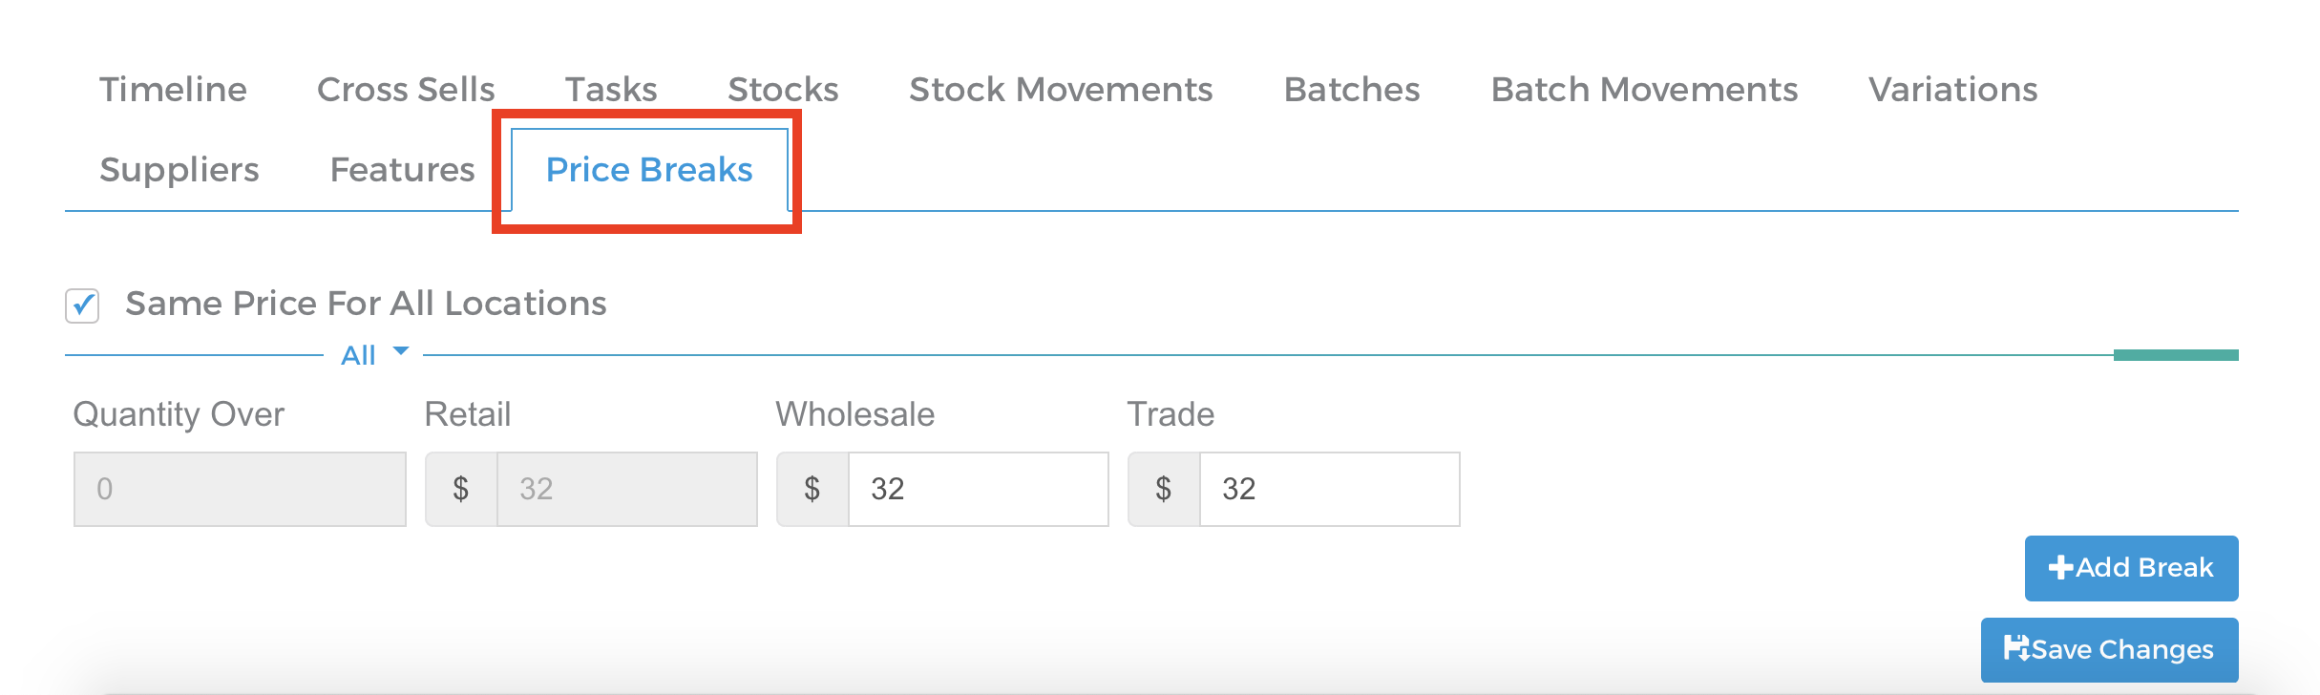Image resolution: width=2320 pixels, height=695 pixels.
Task: Click the save disk icon on Save Changes
Action: click(2016, 648)
